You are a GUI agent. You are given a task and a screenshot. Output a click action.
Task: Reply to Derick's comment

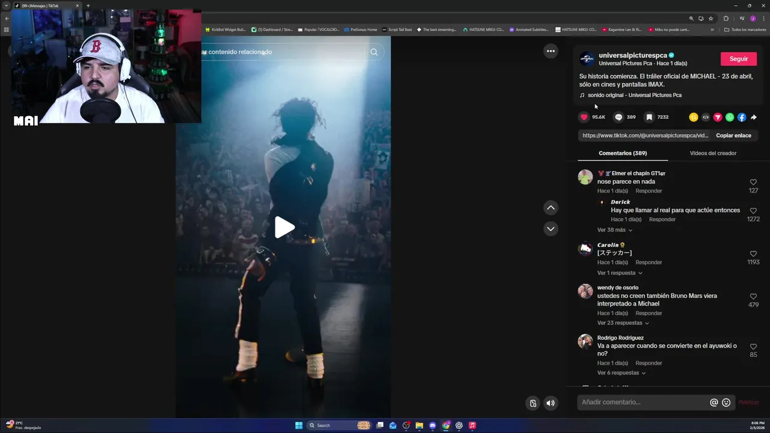coord(662,220)
